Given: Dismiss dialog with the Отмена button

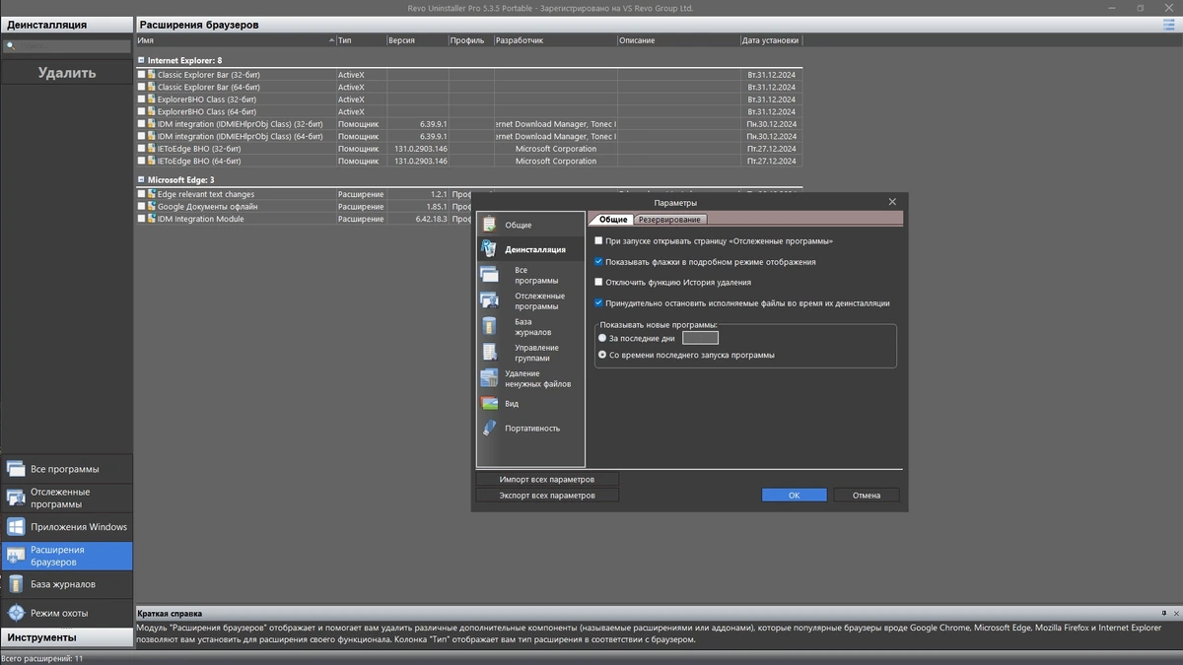Looking at the screenshot, I should tap(867, 496).
